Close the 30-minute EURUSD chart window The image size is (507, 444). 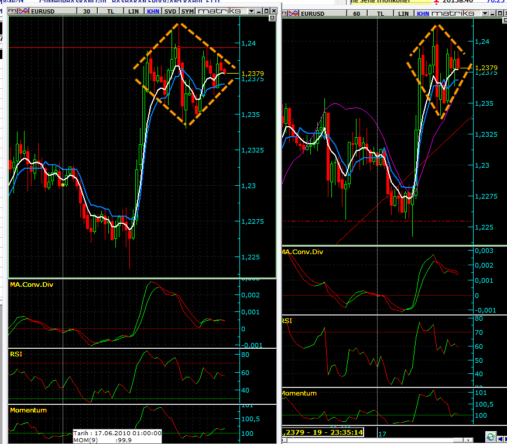tap(273, 11)
